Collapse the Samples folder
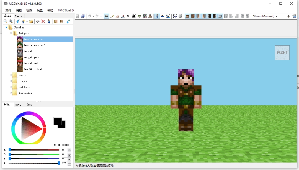The width and height of the screenshot is (299, 170). (x=6, y=27)
